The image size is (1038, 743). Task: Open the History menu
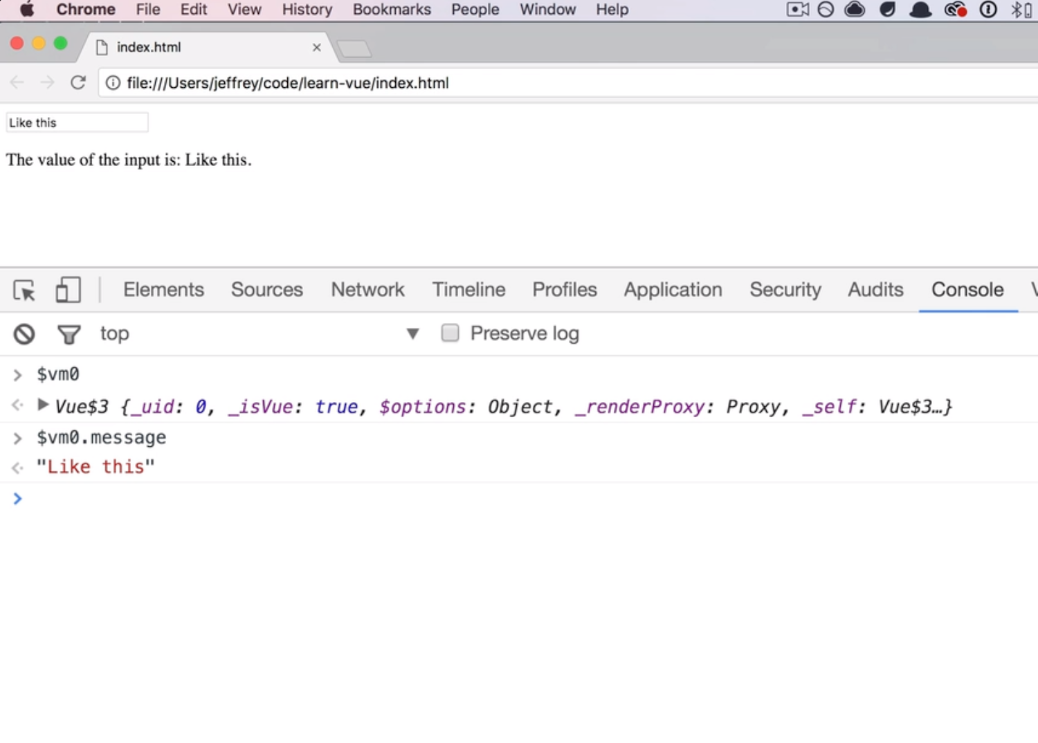[x=307, y=10]
